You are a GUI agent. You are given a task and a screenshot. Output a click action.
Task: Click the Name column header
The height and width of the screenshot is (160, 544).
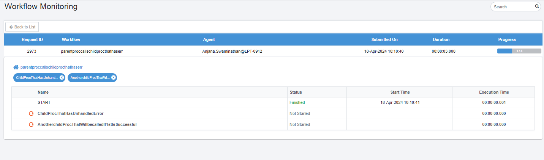tap(43, 92)
